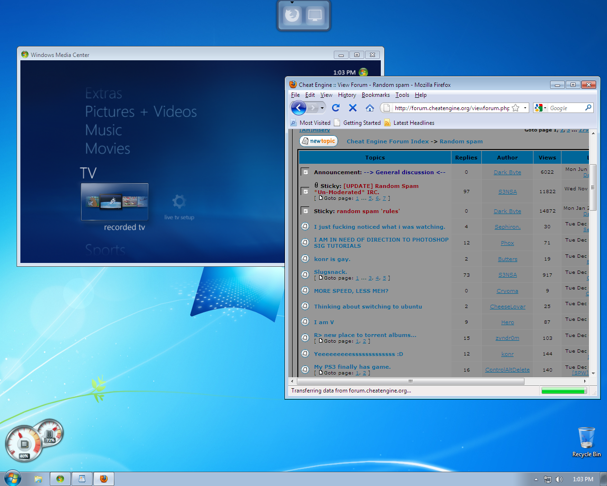Click in the Firefox address bar URL field
Viewport: 607px width, 486px height.
[x=451, y=108]
